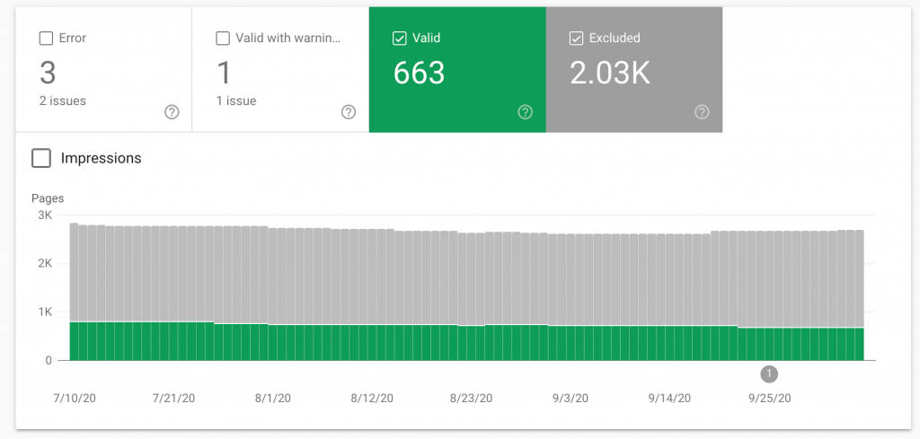Click the 9/25/20 date label on axis
920x439 pixels.
tap(770, 398)
